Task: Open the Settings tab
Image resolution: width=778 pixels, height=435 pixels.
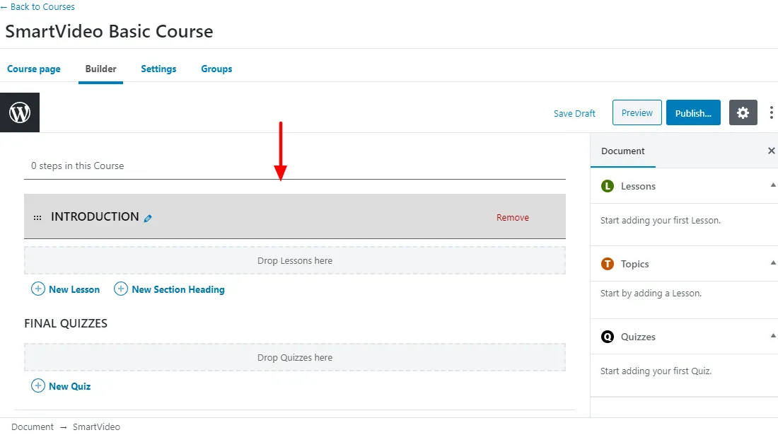Action: tap(158, 69)
